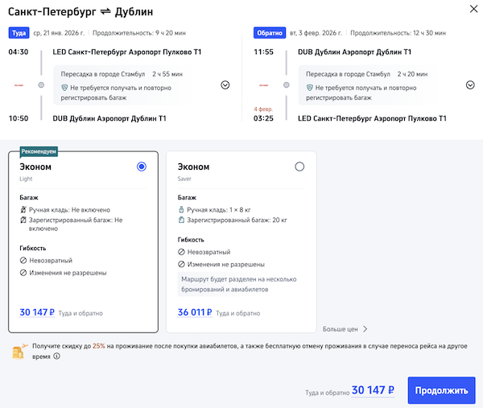The image size is (483, 408).
Task: Click the 36 011 ₽ Saver price
Action: point(194,312)
